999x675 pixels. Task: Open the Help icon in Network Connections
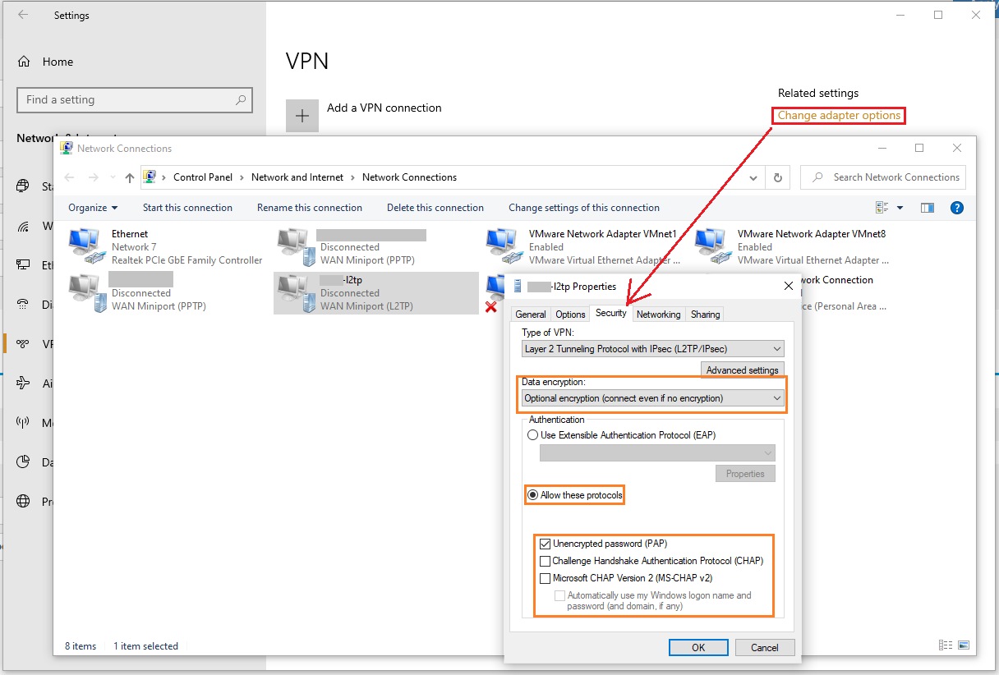956,207
